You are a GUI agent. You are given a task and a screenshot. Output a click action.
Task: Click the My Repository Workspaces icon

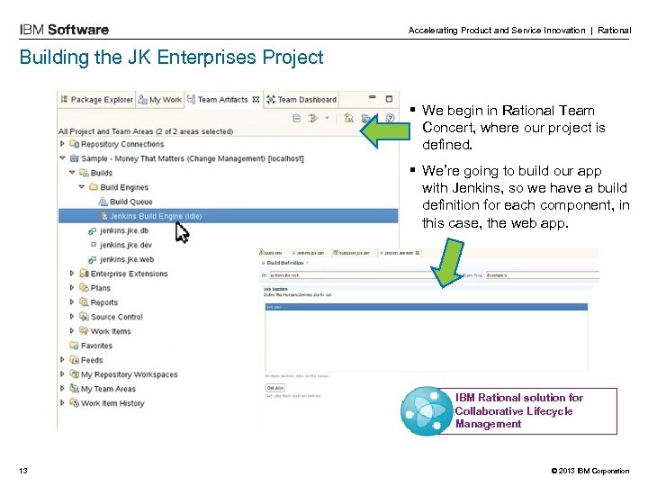coord(75,374)
